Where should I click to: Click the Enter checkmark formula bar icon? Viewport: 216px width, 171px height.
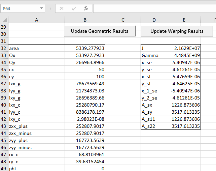74,8
